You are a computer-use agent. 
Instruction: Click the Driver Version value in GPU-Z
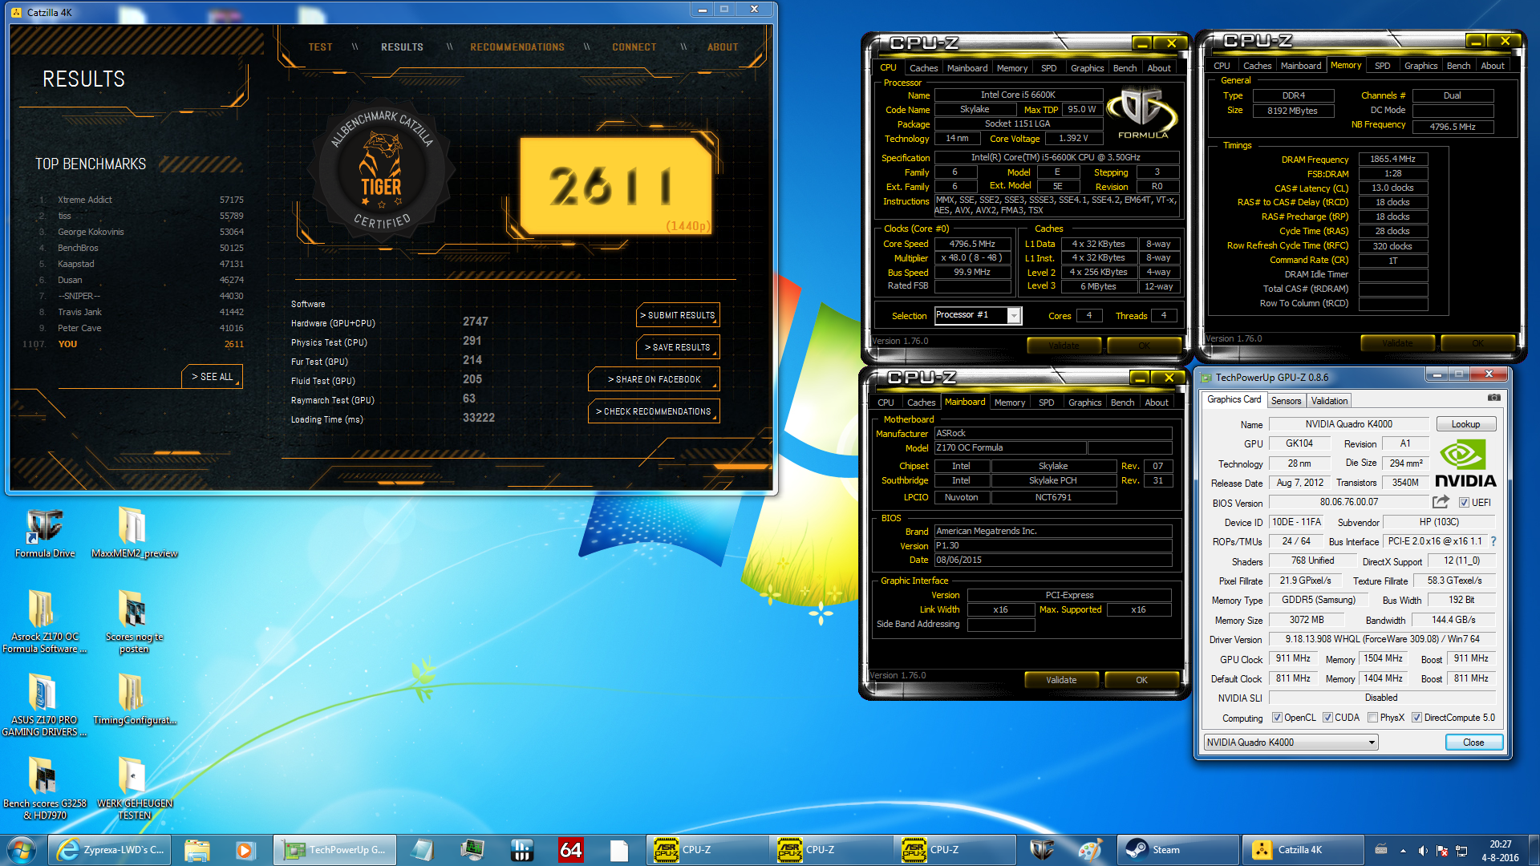[1382, 639]
